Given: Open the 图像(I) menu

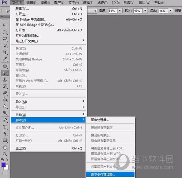Looking at the screenshot, I should 45,3.
